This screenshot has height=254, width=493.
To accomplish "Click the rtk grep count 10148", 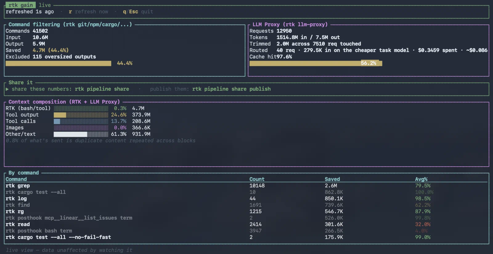I will click(257, 186).
